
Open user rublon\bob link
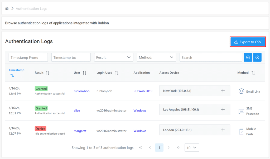[81, 91]
